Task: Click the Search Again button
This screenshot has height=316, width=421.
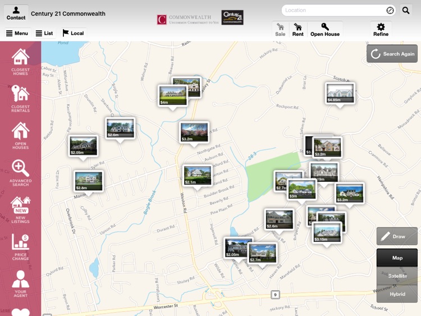Action: (392, 54)
